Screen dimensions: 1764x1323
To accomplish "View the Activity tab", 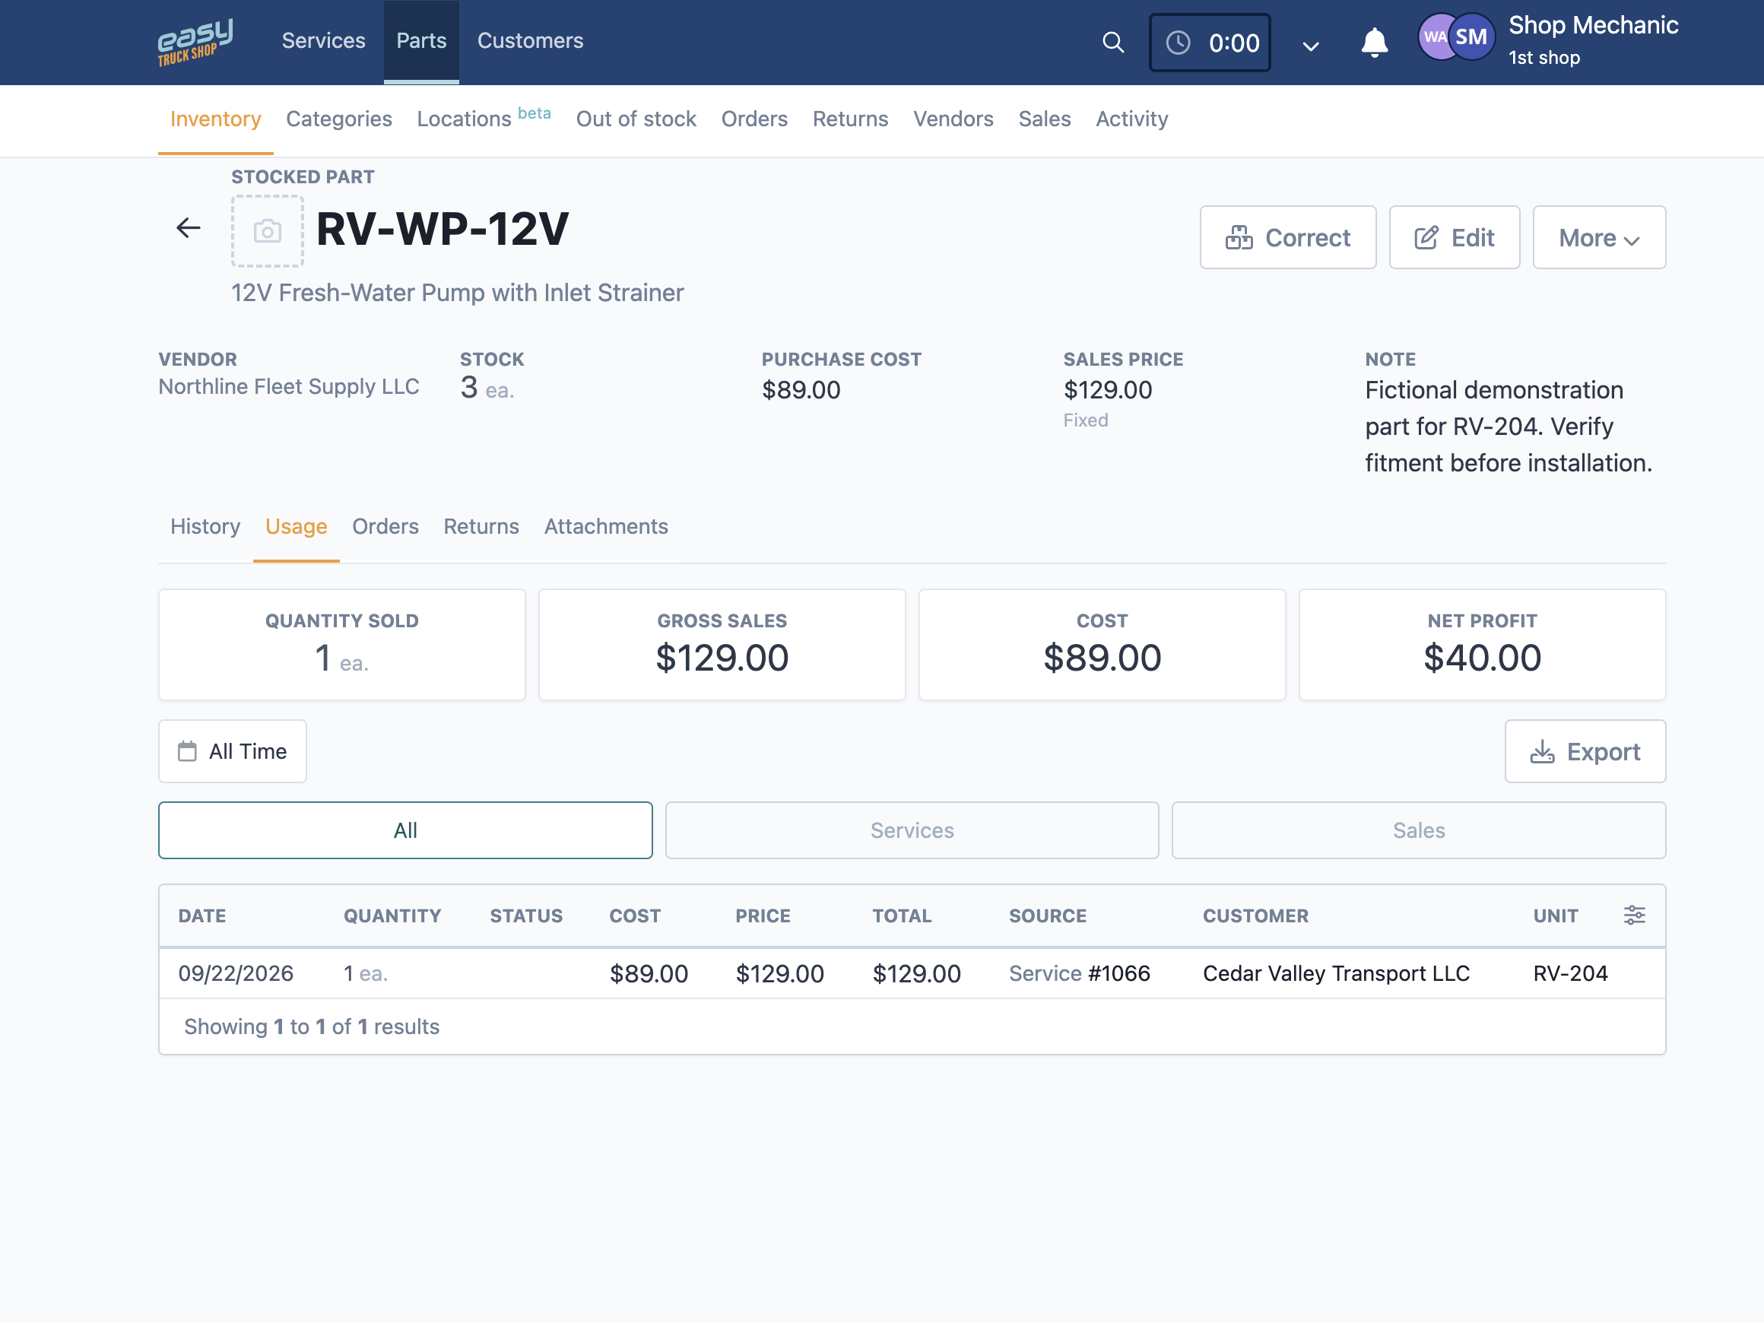I will point(1131,119).
